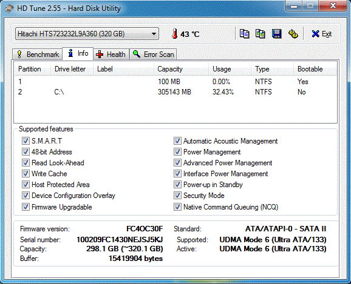The image size is (351, 284).
Task: Open the Health tab
Action: click(x=111, y=54)
